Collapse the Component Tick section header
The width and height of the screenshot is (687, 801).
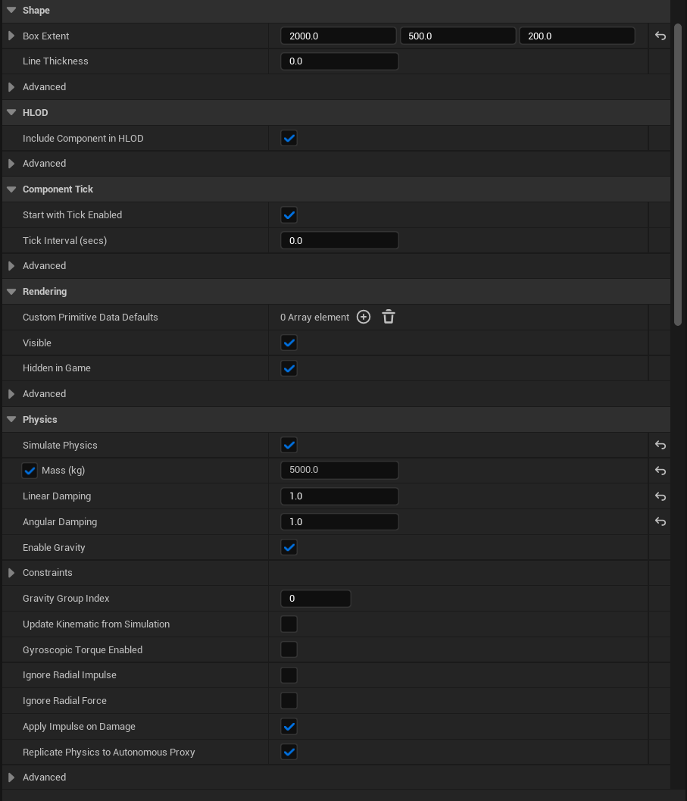pyautogui.click(x=11, y=189)
